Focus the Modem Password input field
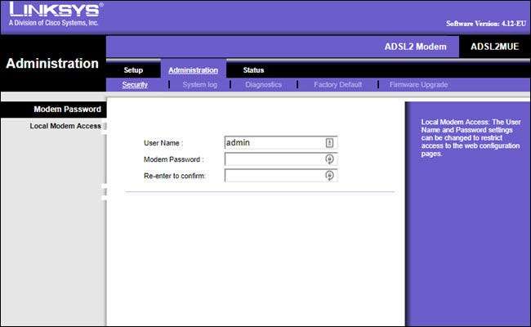This screenshot has width=531, height=327. click(281, 159)
